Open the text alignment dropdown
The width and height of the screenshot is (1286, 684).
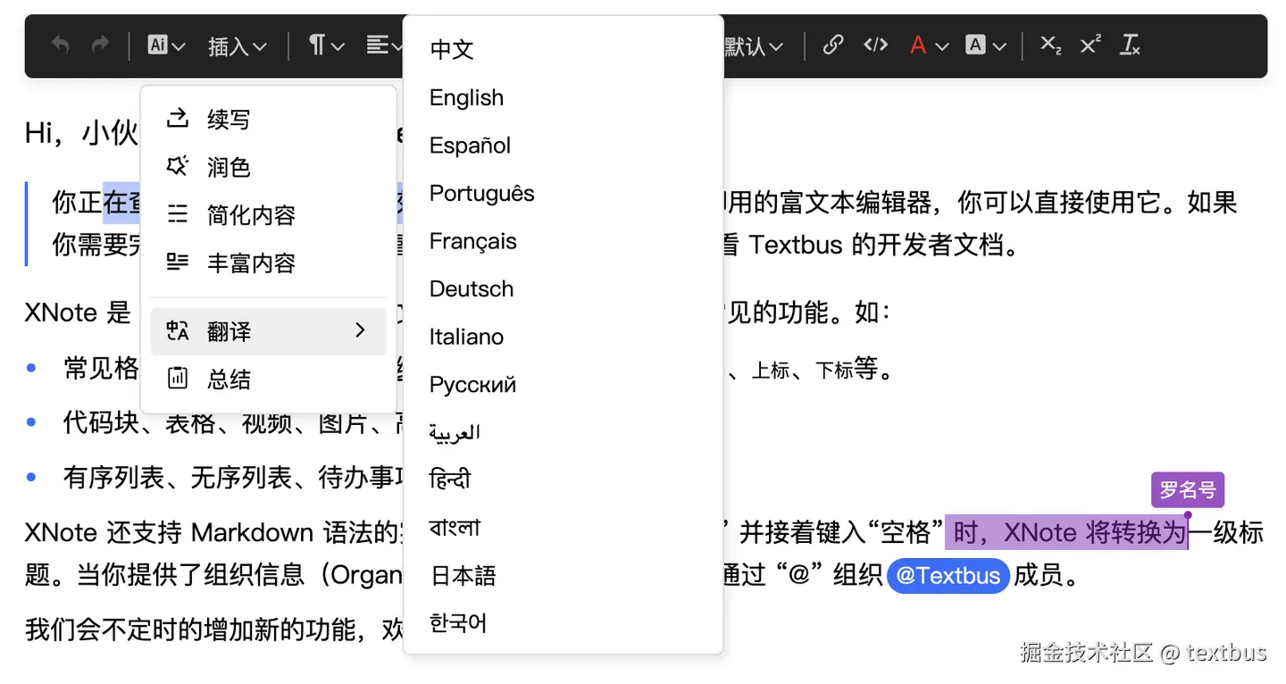click(385, 46)
